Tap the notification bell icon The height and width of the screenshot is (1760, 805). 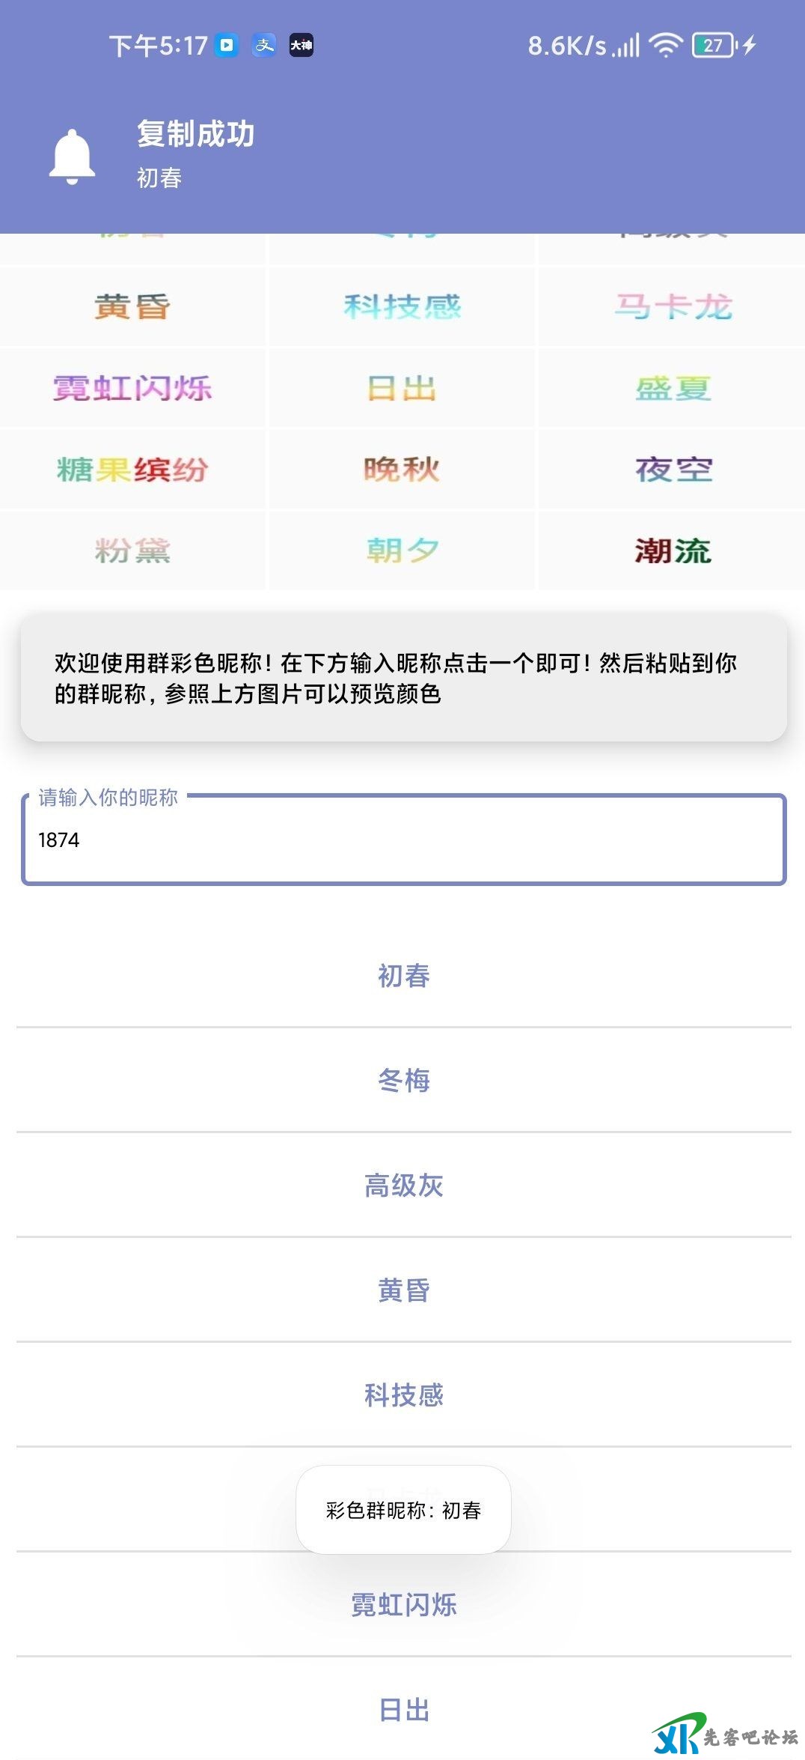pyautogui.click(x=72, y=157)
